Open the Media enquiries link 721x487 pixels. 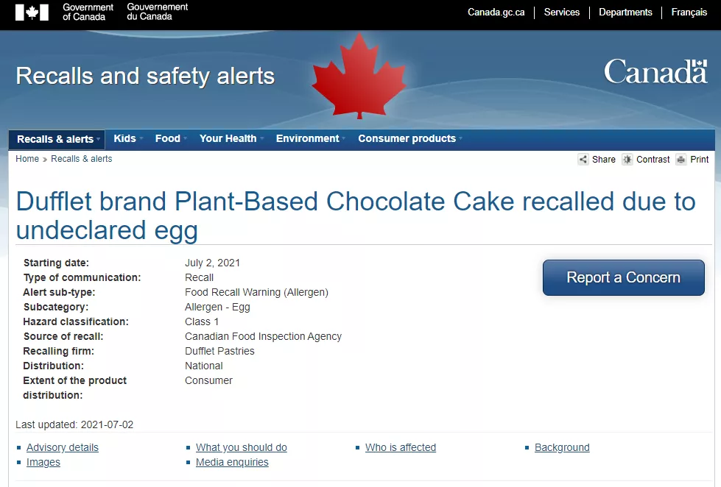click(232, 462)
